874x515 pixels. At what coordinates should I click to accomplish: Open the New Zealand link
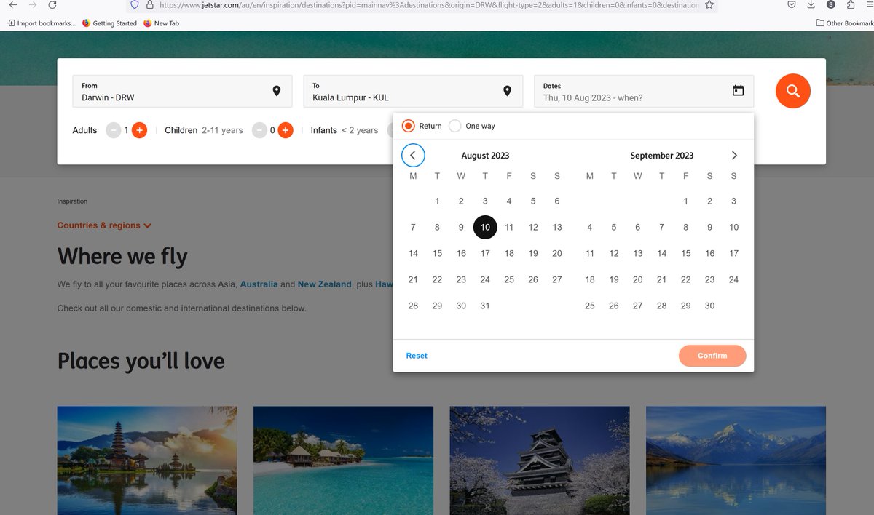click(x=324, y=284)
